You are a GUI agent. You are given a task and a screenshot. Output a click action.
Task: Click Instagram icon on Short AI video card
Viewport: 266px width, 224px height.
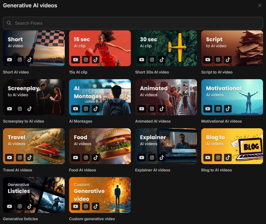click(20, 60)
